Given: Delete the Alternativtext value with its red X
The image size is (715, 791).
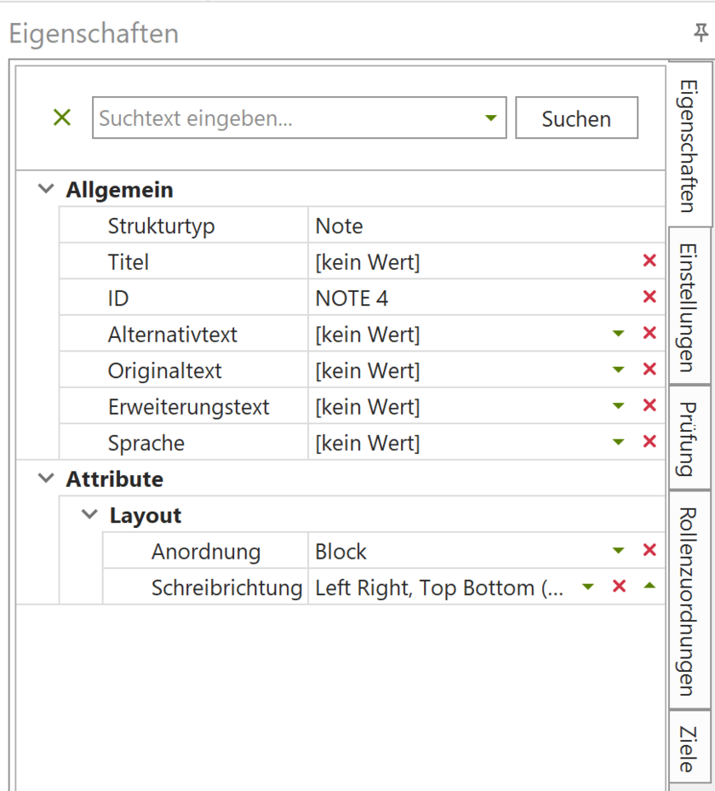Looking at the screenshot, I should 649,333.
